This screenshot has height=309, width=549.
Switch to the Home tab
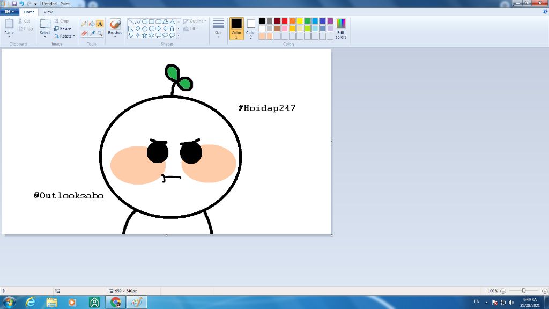point(29,12)
